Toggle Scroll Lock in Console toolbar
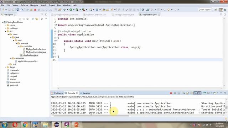228x128 pixels. [x=188, y=93]
